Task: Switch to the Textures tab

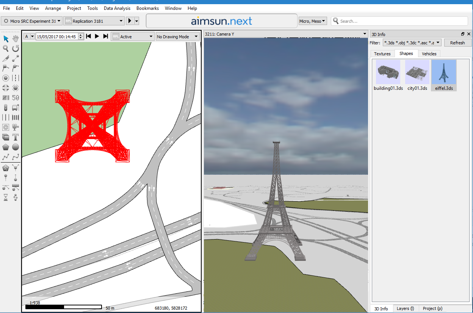Action: click(382, 53)
